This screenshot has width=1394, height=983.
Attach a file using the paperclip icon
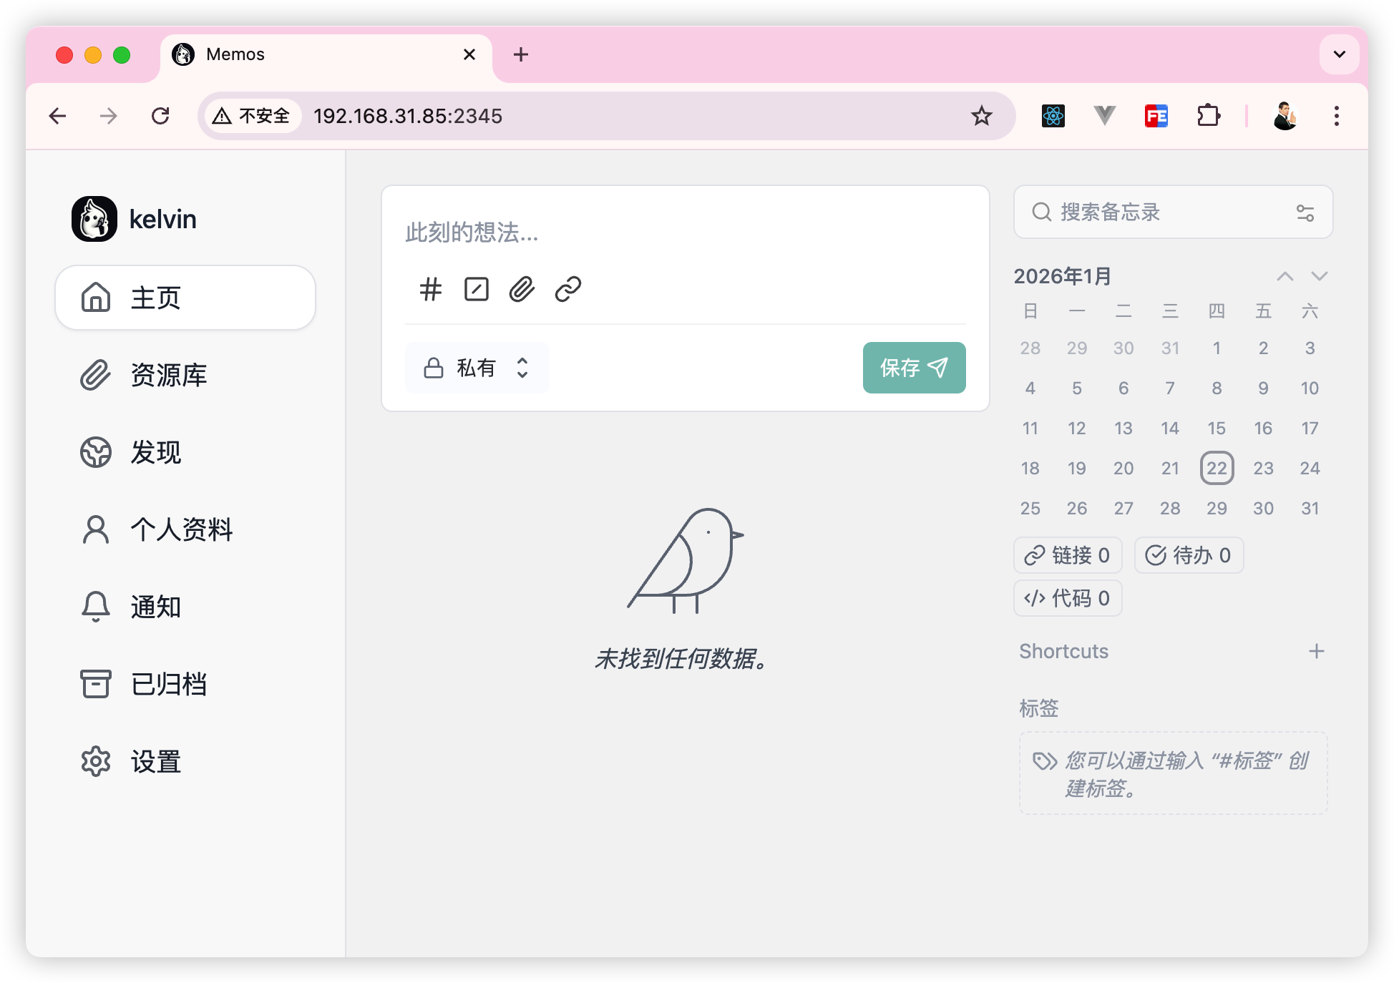[x=522, y=289]
